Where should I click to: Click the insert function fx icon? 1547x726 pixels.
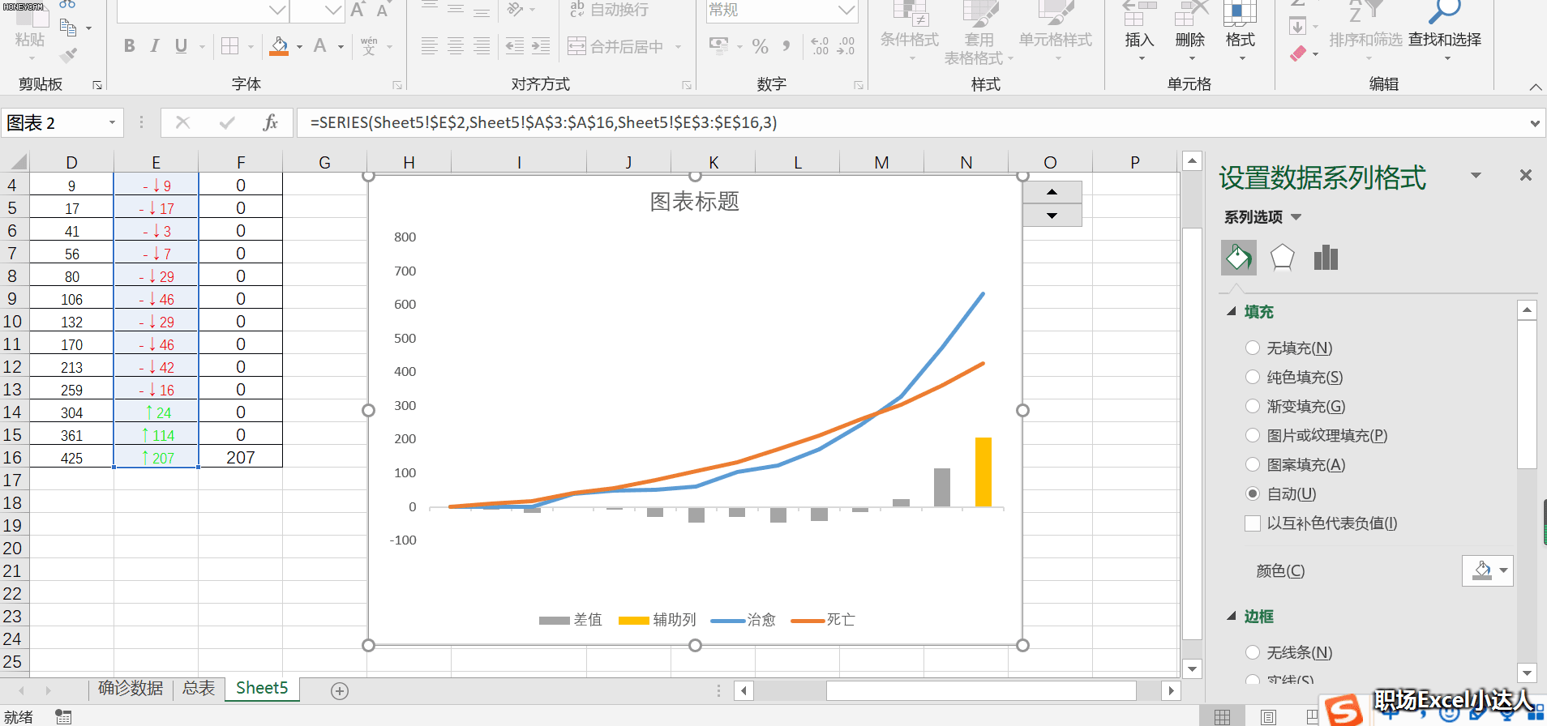point(271,122)
